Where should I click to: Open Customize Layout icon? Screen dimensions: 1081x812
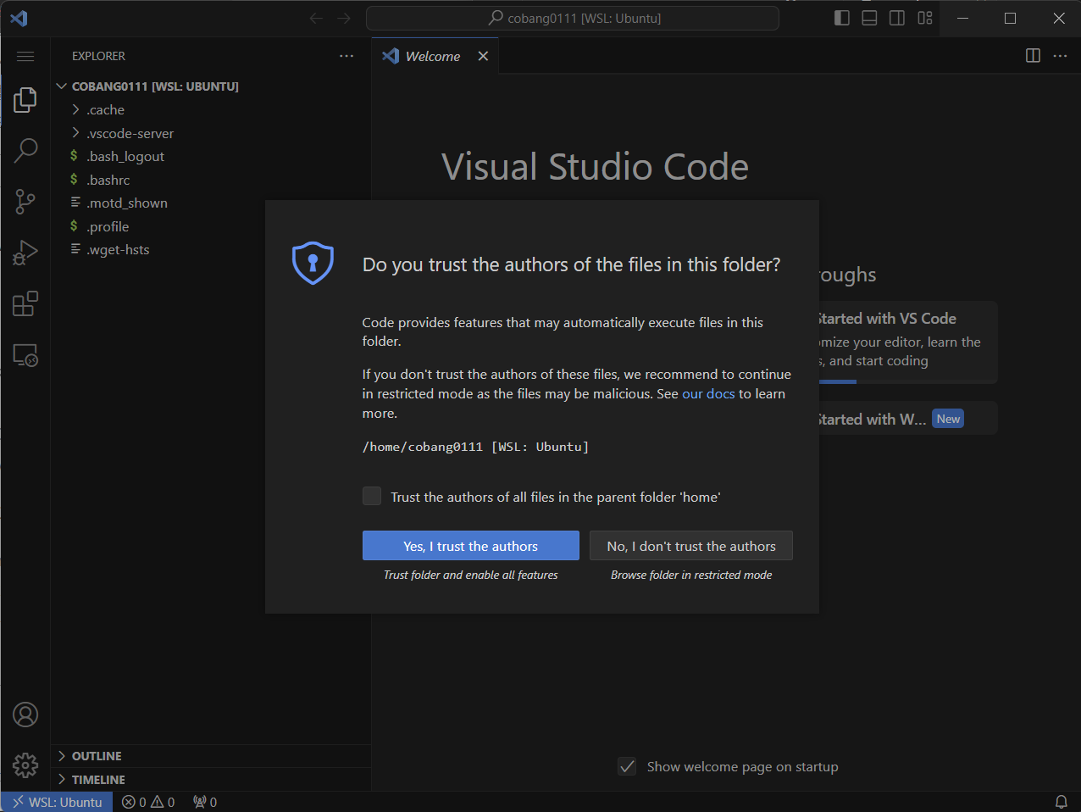click(x=925, y=18)
